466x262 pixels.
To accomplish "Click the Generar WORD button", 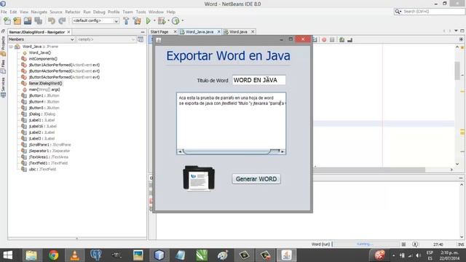I will (256, 179).
